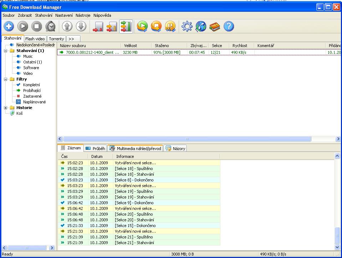Select Light traffic mode red bar icon
The height and width of the screenshot is (258, 342).
tap(97, 26)
